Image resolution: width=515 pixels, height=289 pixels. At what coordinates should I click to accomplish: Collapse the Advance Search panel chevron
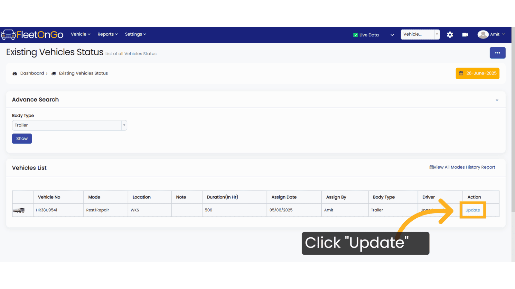click(497, 100)
